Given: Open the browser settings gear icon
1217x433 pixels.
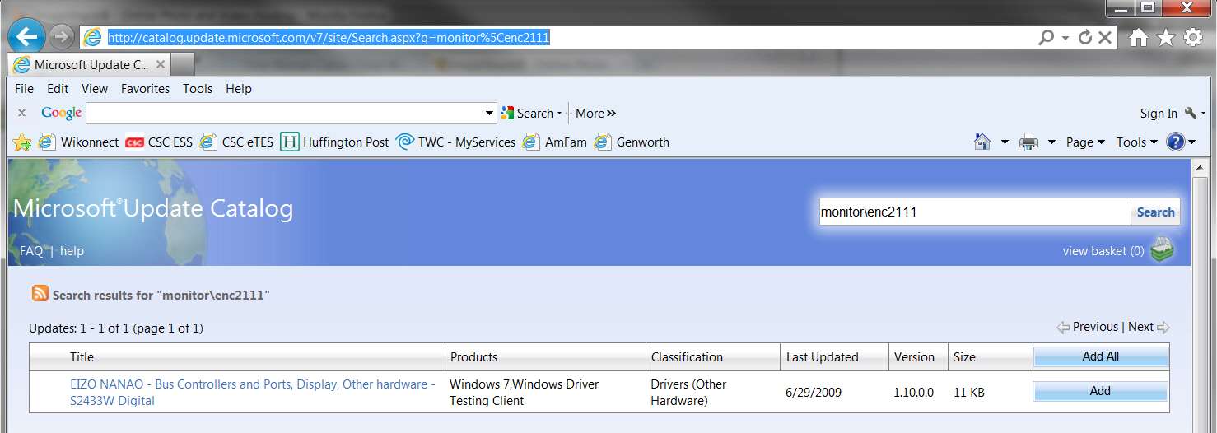Looking at the screenshot, I should [1192, 38].
